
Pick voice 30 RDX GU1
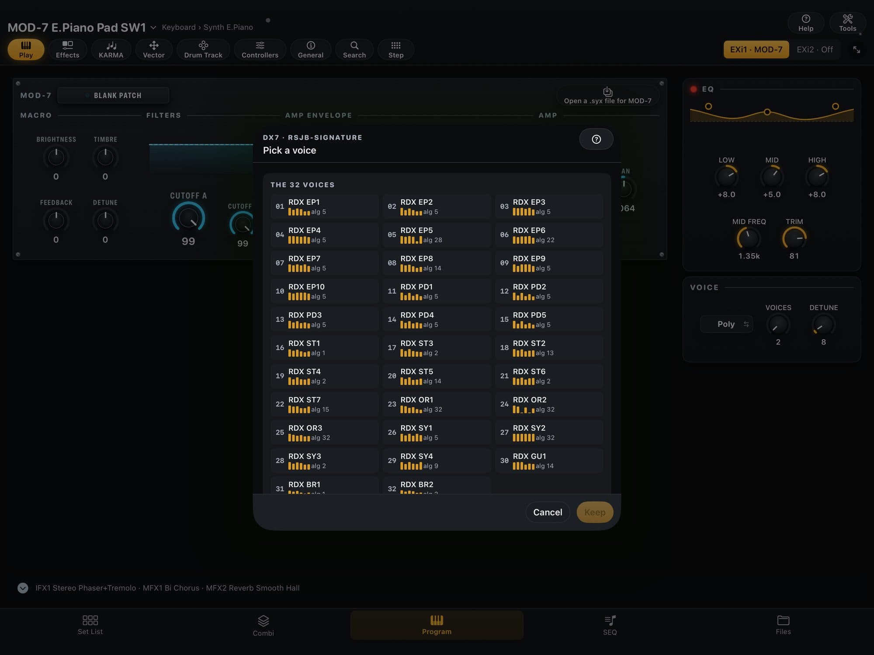(x=549, y=461)
